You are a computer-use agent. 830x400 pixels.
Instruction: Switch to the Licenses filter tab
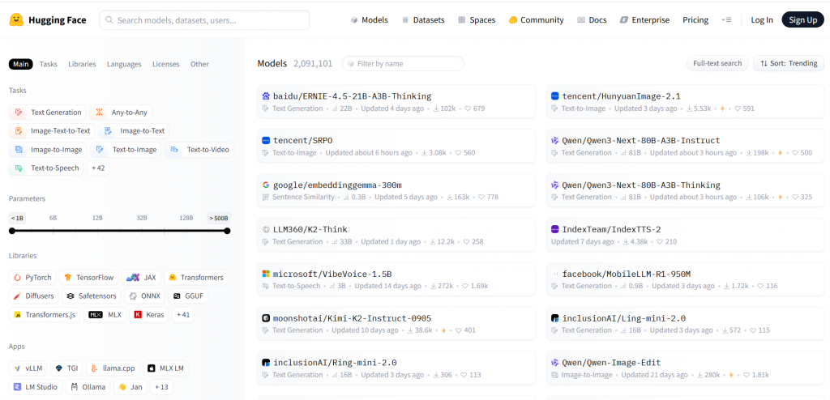click(x=165, y=64)
